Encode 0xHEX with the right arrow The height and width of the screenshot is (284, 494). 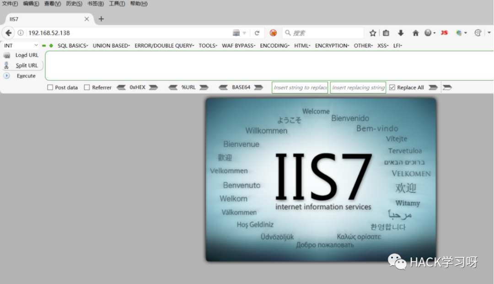click(153, 87)
